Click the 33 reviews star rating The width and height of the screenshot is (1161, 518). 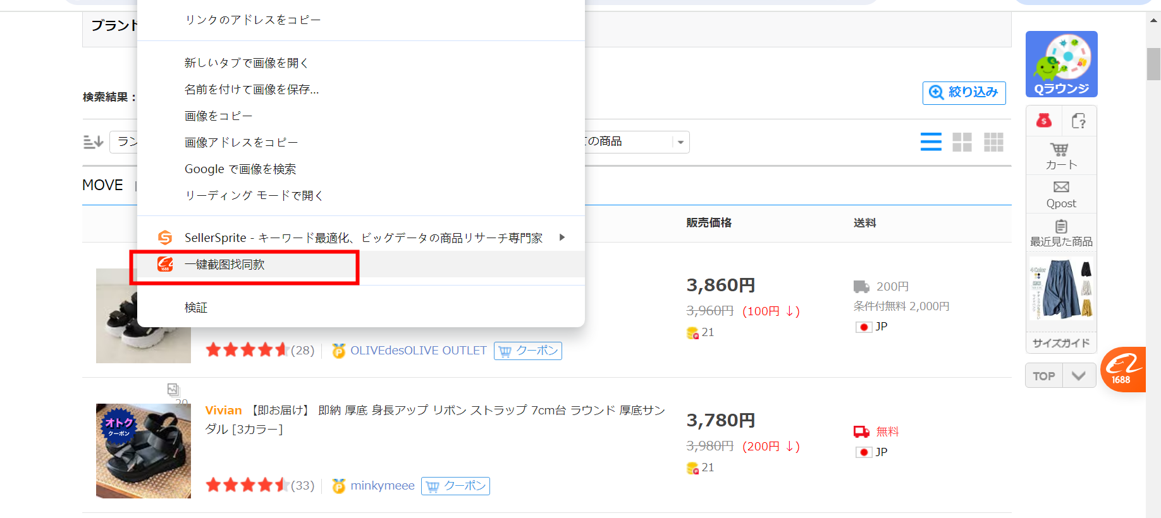pyautogui.click(x=247, y=486)
